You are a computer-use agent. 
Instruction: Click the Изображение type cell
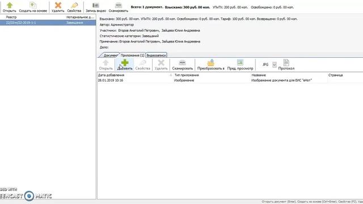pos(184,80)
